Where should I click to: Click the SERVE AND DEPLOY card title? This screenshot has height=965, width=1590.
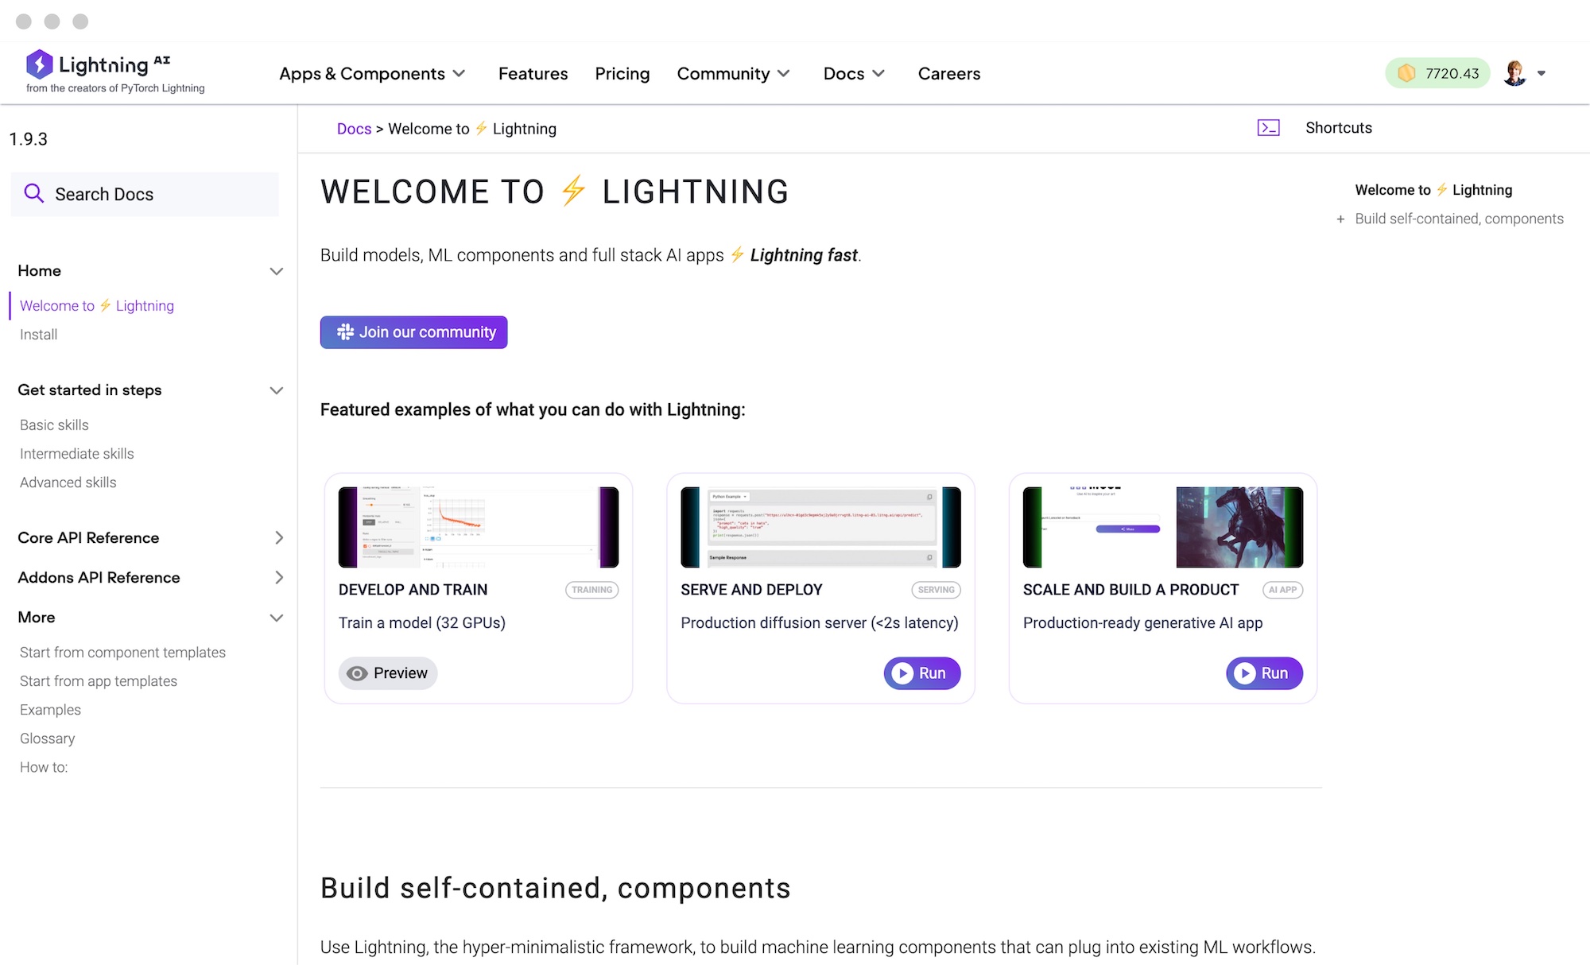coord(751,590)
